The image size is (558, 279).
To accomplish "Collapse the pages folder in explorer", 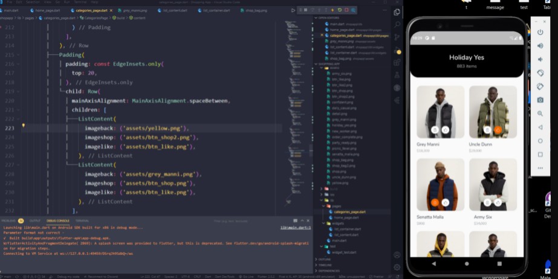I will pos(323,206).
